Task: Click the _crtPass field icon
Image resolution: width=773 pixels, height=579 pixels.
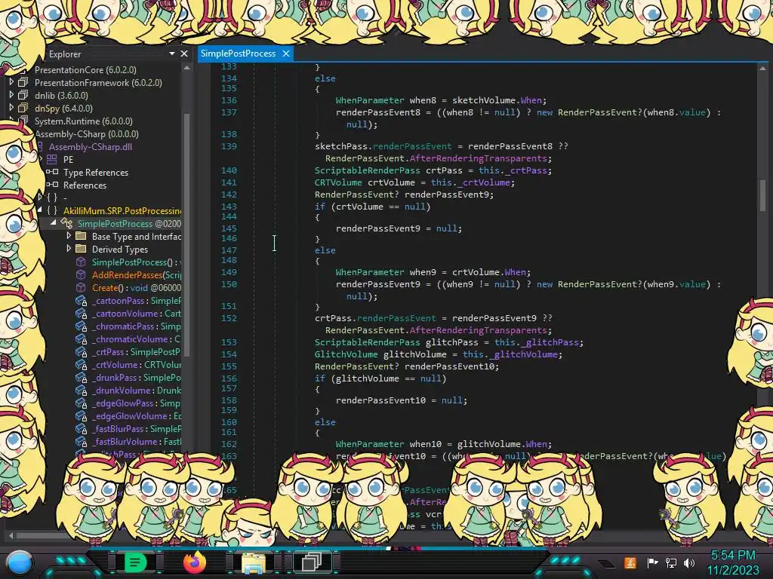Action: pos(81,351)
